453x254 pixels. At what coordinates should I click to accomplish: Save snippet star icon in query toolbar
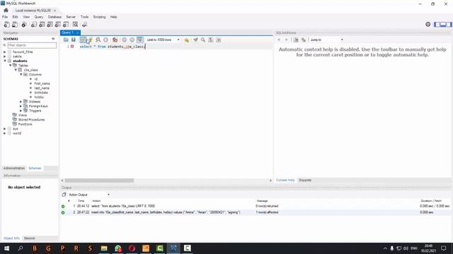point(187,40)
